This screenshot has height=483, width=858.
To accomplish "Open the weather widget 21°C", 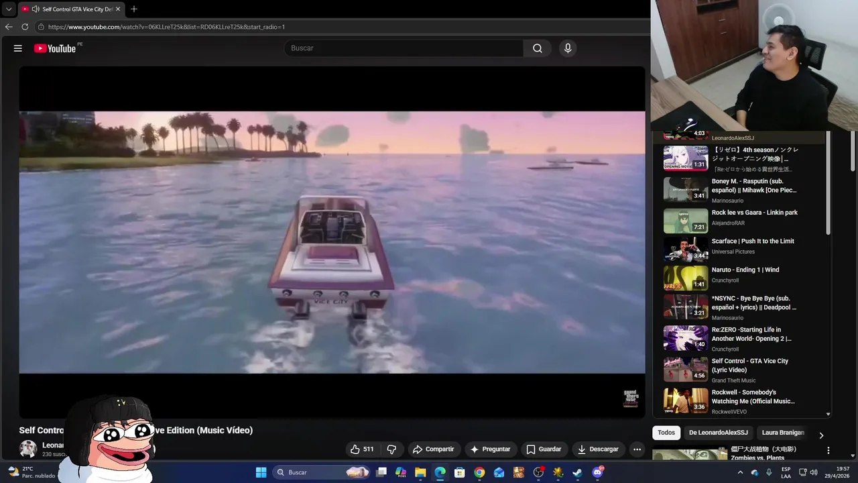I will pyautogui.click(x=30, y=472).
